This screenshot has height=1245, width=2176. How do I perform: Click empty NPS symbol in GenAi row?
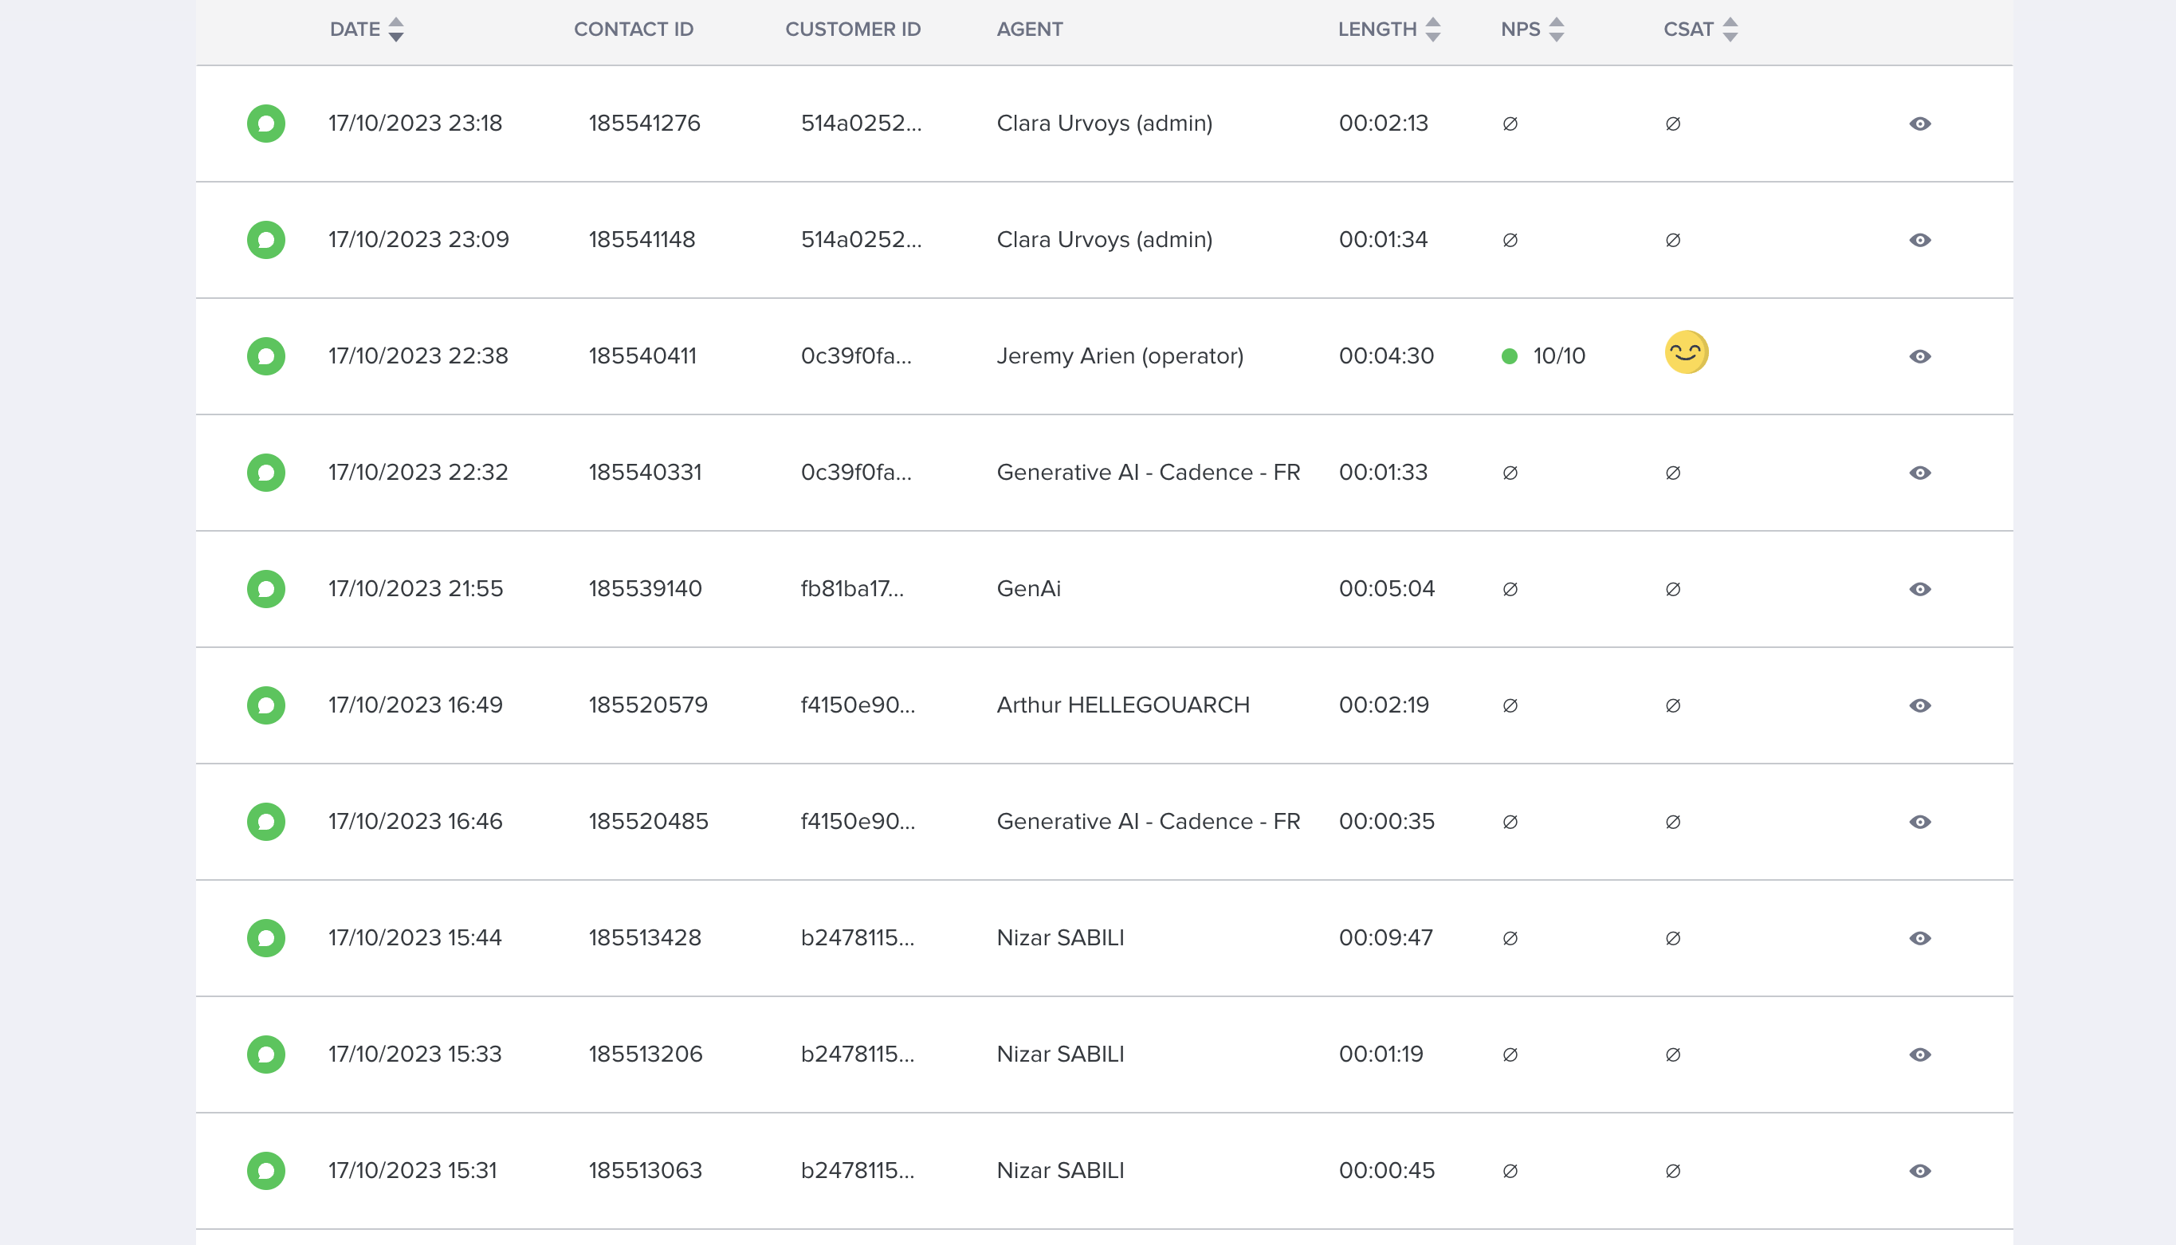coord(1509,589)
